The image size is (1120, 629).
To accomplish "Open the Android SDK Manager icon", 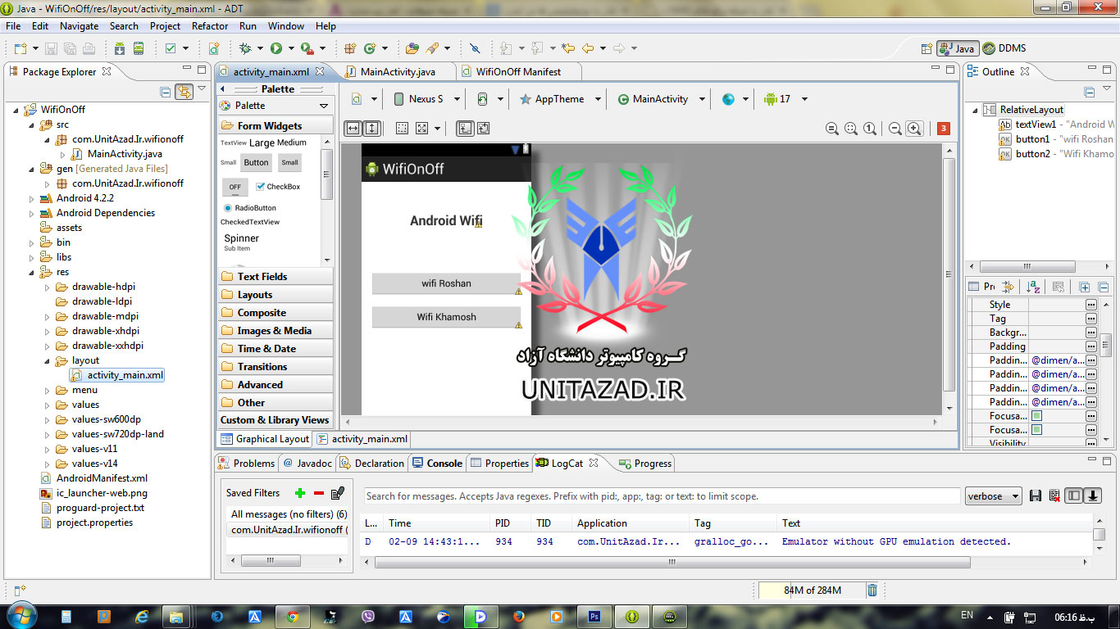I will coord(120,48).
